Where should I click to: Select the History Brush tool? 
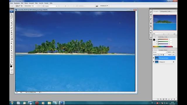(x=12, y=34)
